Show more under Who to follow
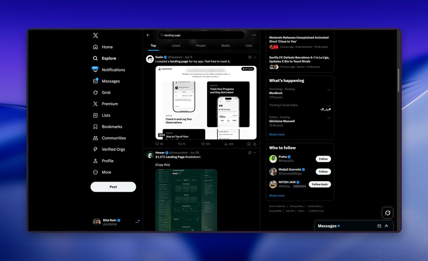Screen dimensions: 428x261 click(277, 196)
